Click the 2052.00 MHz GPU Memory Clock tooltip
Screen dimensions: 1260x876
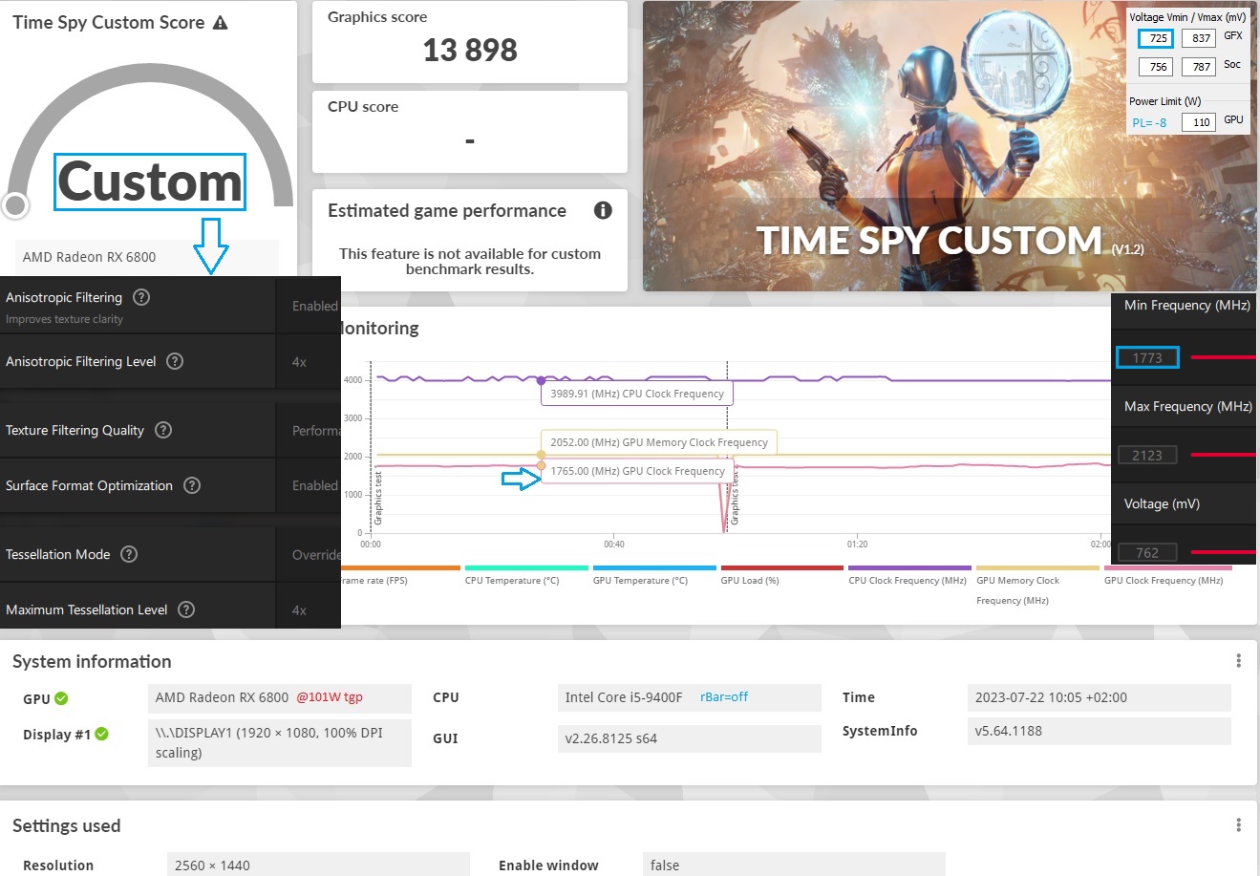(x=659, y=442)
